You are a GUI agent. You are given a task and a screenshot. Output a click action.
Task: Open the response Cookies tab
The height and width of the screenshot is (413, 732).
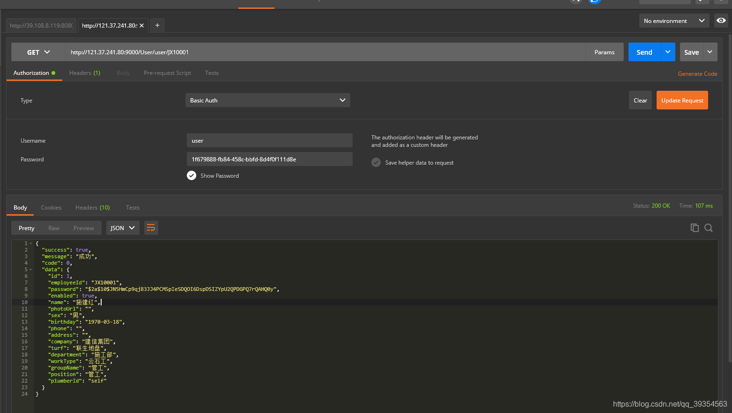(x=51, y=207)
